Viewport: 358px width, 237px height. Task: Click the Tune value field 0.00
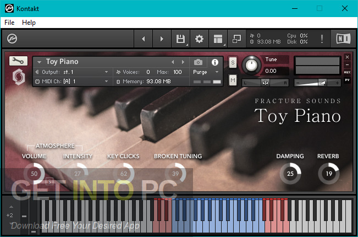pos(276,71)
